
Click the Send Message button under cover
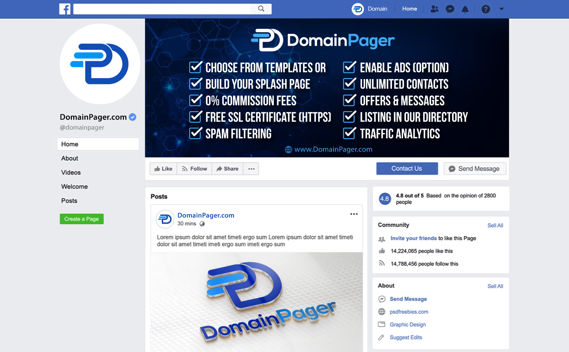point(475,168)
